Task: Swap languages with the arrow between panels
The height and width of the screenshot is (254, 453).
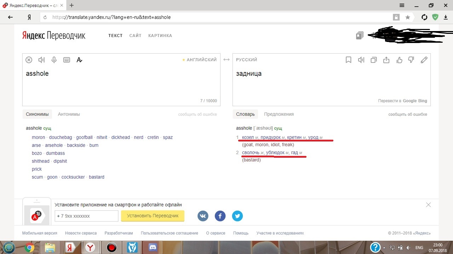Action: pyautogui.click(x=226, y=60)
